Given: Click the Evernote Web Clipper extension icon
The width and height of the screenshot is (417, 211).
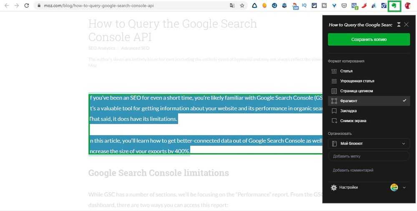Looking at the screenshot, I should pos(394,6).
